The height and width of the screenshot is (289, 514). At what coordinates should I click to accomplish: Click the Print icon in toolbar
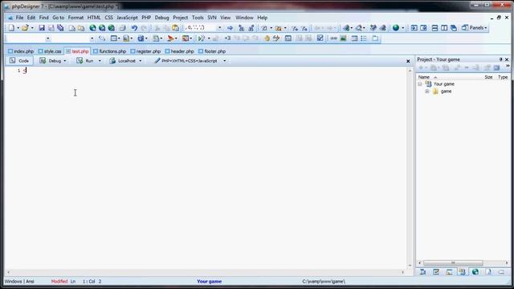(122, 28)
